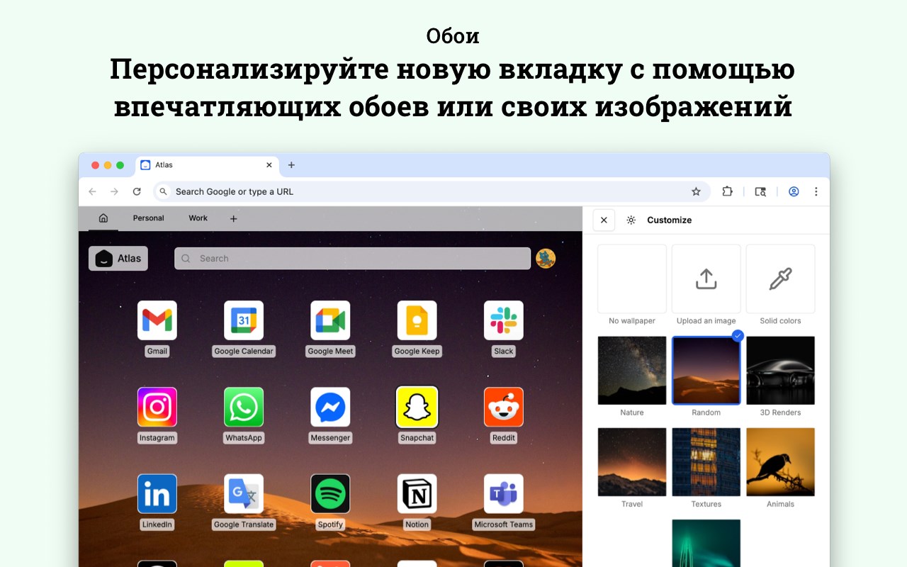Open the browser extensions menu
This screenshot has width=907, height=567.
point(727,191)
